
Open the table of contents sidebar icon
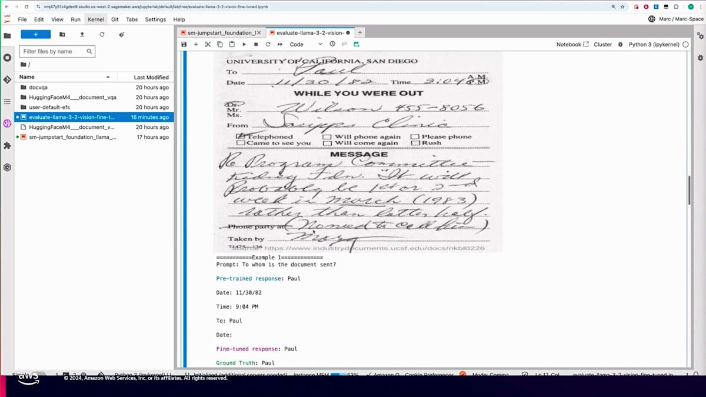click(7, 102)
